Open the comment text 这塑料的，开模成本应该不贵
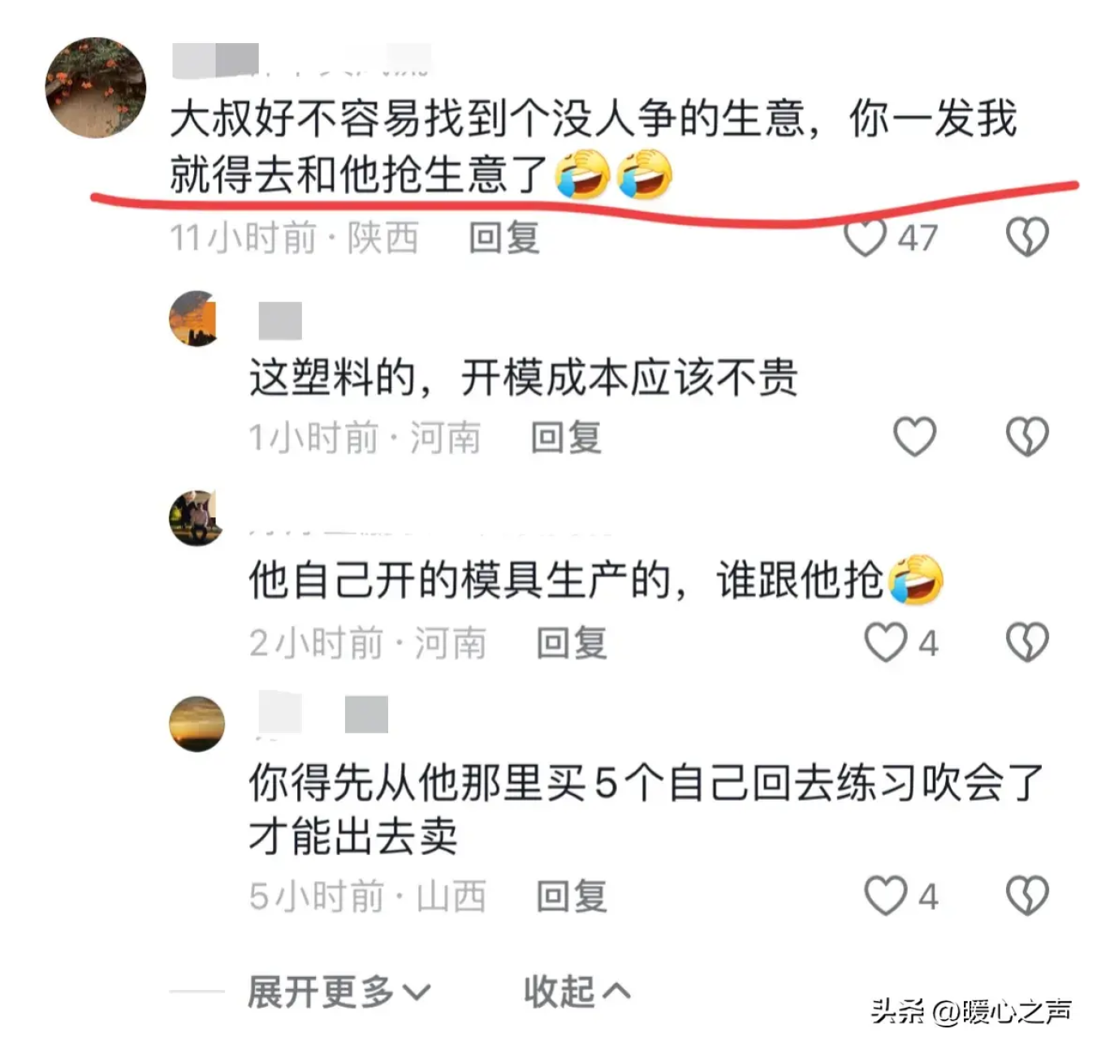1097x1050 pixels. [x=524, y=378]
